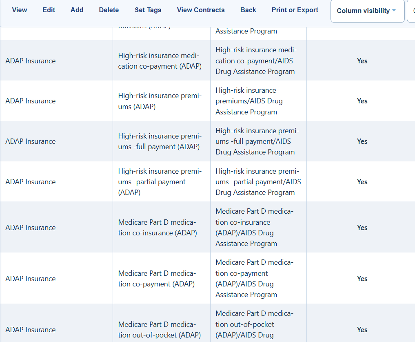Click Yes in Medicare Part D co-insurance row

[x=362, y=228]
